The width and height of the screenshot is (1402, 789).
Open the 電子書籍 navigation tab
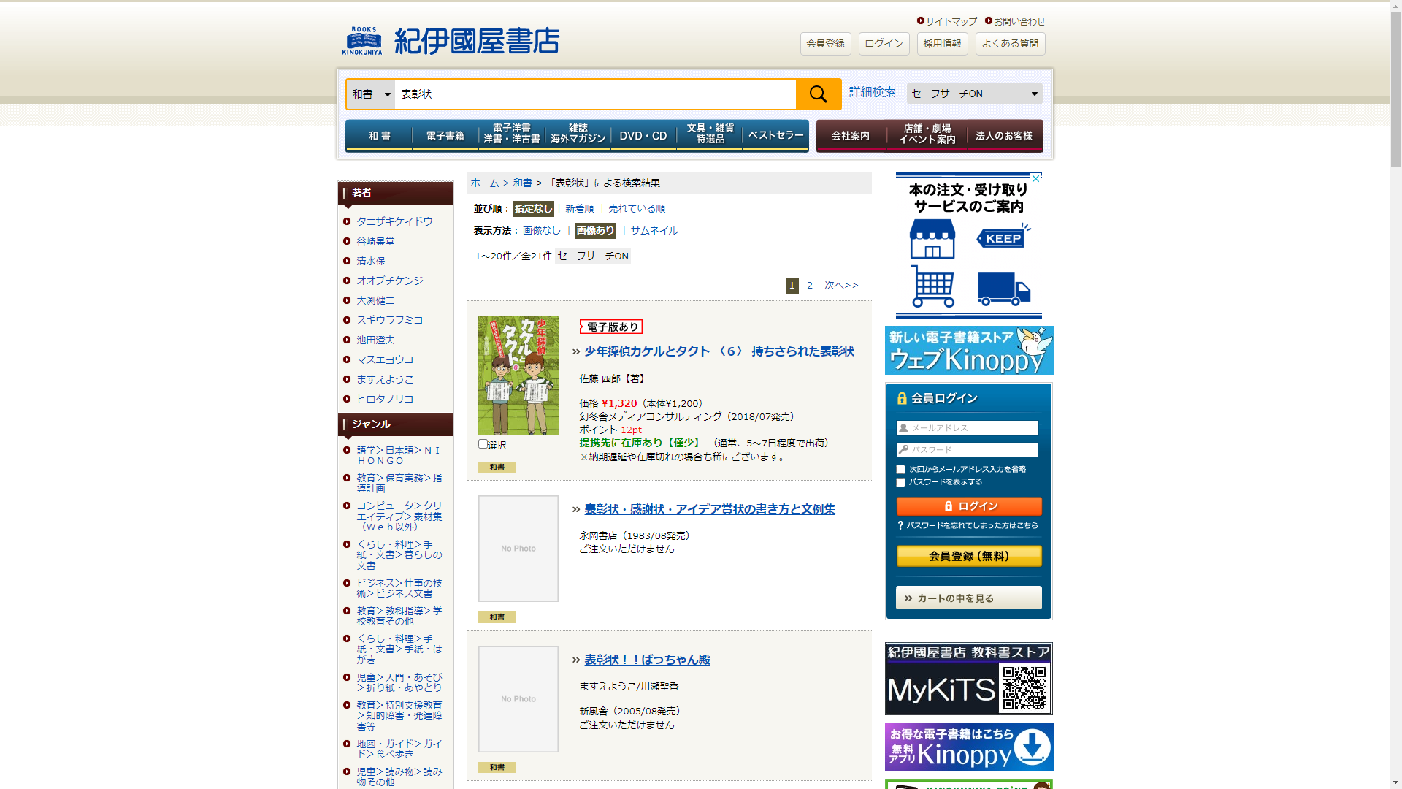pyautogui.click(x=445, y=136)
